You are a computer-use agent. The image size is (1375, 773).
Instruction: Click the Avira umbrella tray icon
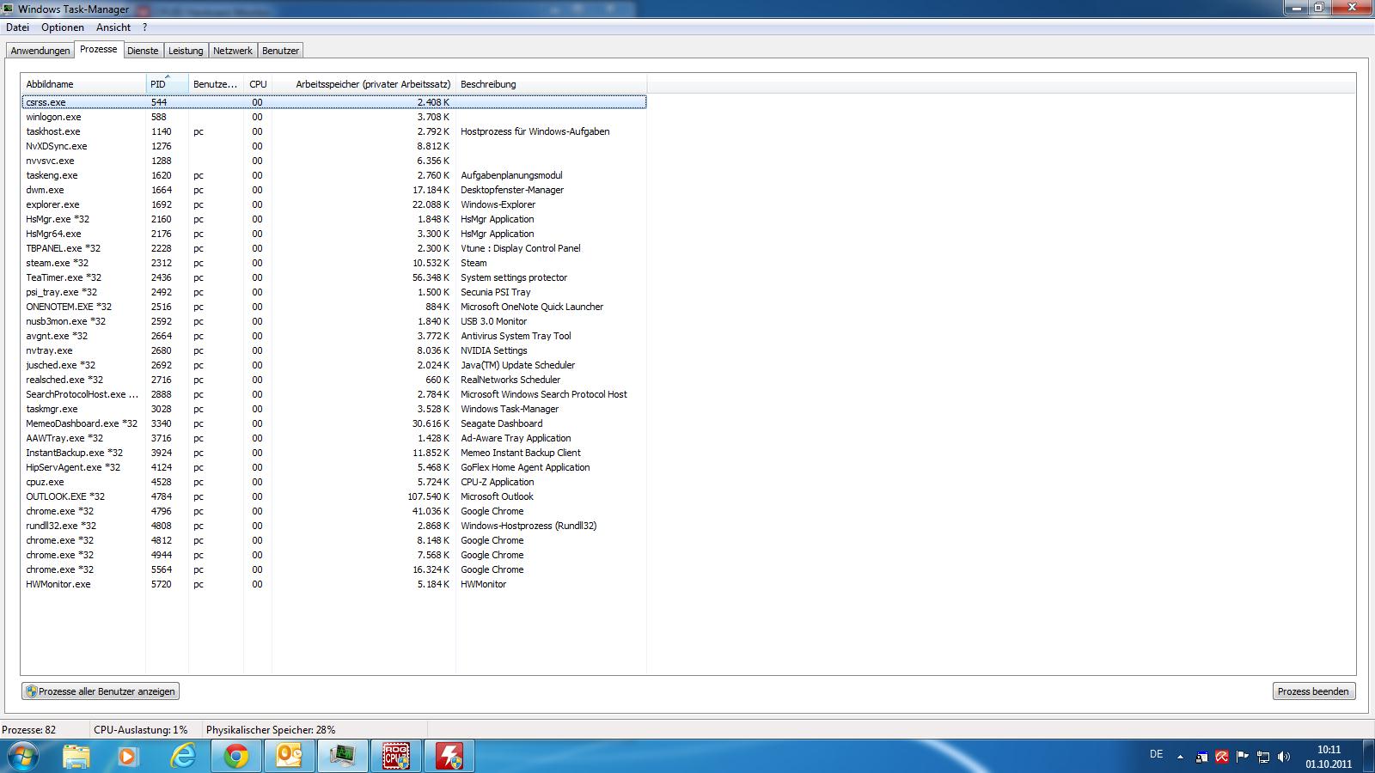(x=1221, y=757)
